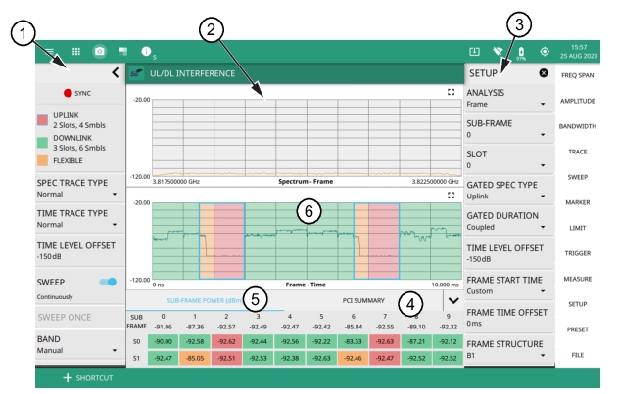Viewport: 619px width, 394px height.
Task: Open the hamburger menu in top bar
Action: point(49,49)
